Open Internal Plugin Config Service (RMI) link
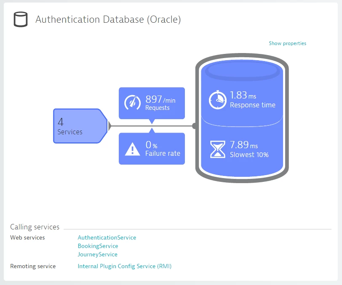This screenshot has height=285, width=342. click(125, 266)
